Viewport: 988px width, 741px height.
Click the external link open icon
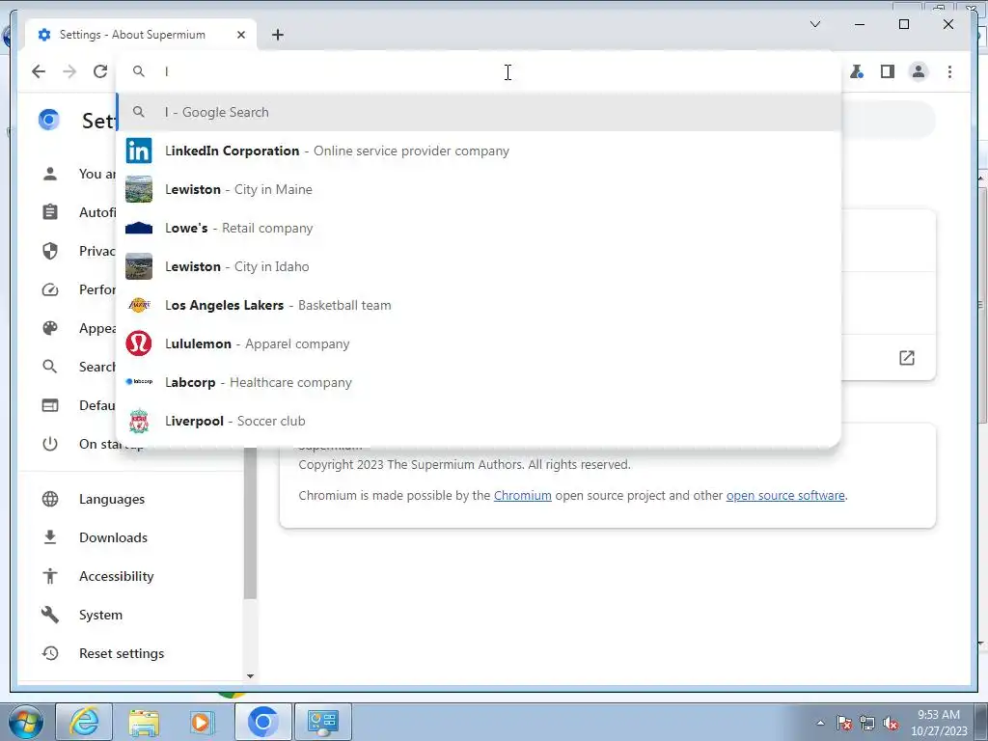coord(907,358)
